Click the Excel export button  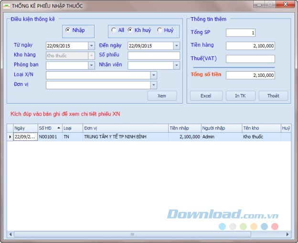point(206,96)
